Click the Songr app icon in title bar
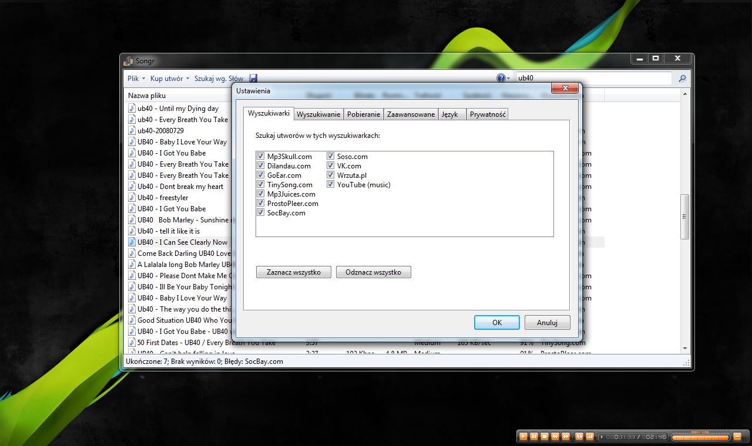The height and width of the screenshot is (446, 752). [129, 60]
